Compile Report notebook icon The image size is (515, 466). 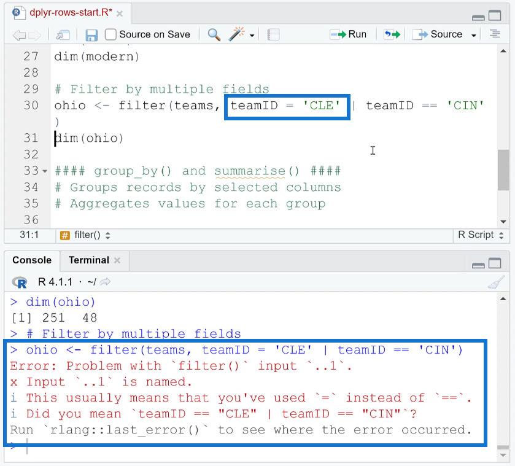click(x=273, y=34)
